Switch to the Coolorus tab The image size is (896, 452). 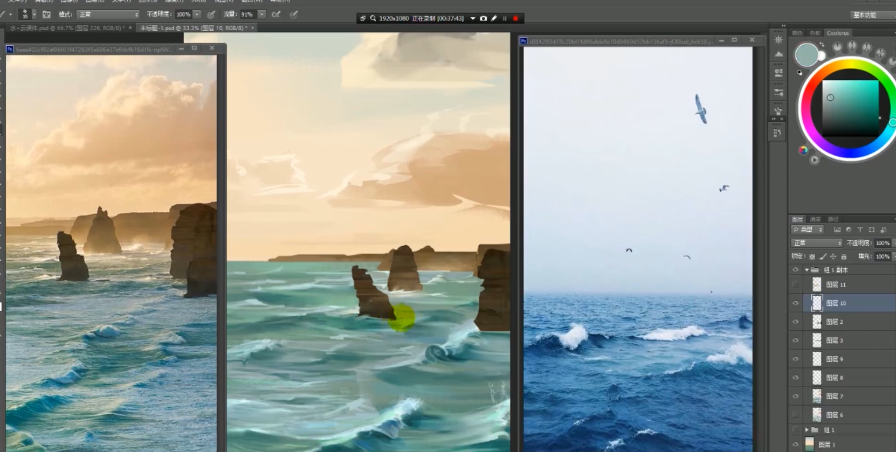tap(838, 33)
